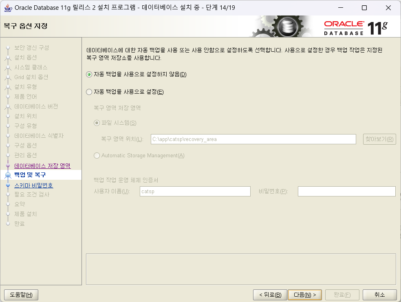Click the step marker dot beside '데이터베이스 저장 영역'
Screen dimensions: 401x302
point(8,165)
